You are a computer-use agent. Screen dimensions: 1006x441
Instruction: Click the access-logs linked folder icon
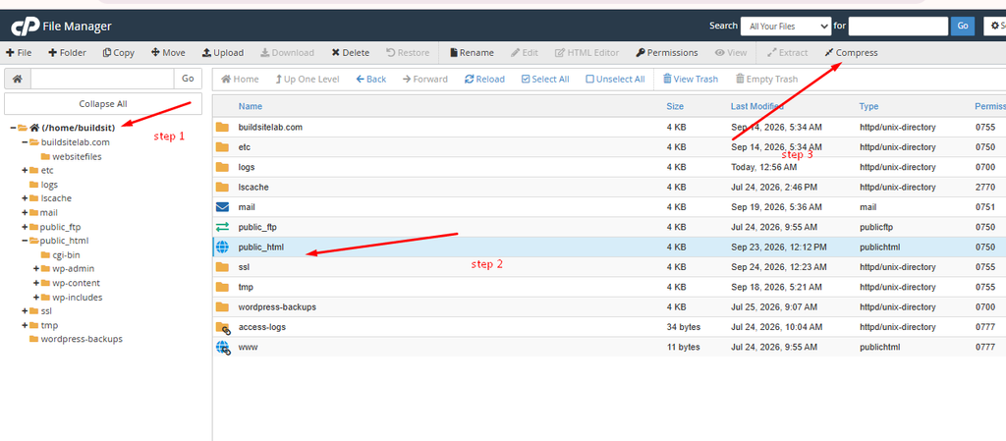click(223, 327)
